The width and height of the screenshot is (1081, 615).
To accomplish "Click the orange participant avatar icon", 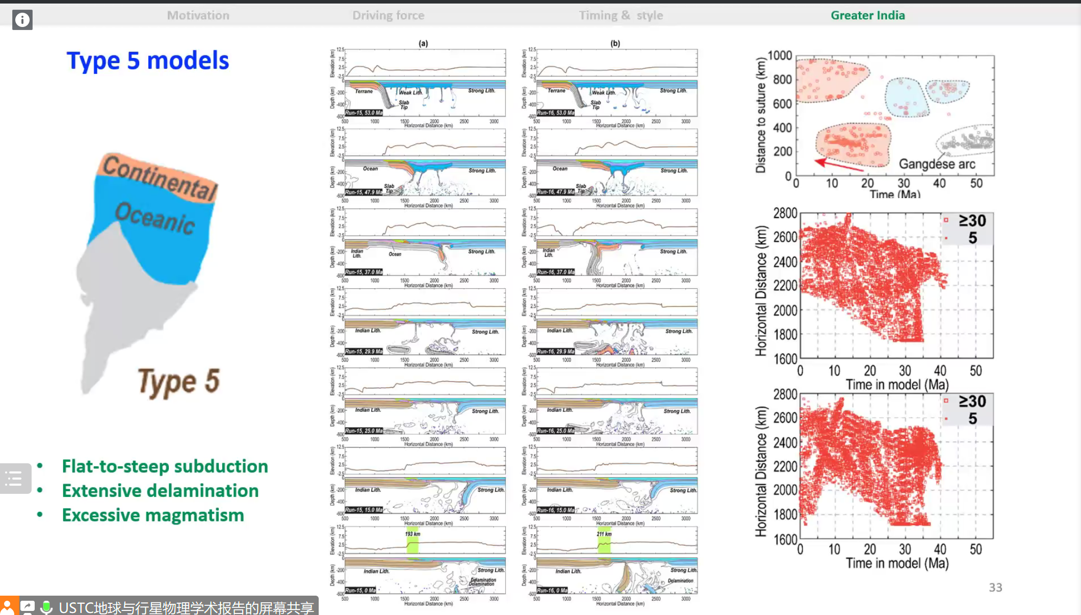I will 9,606.
